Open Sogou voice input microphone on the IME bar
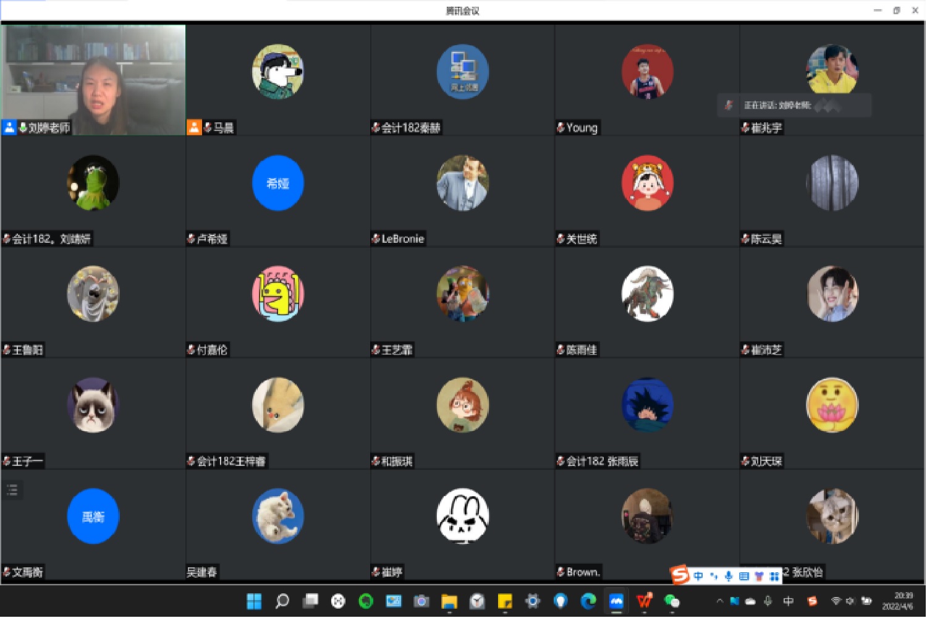Screen dimensions: 927x618 729,576
